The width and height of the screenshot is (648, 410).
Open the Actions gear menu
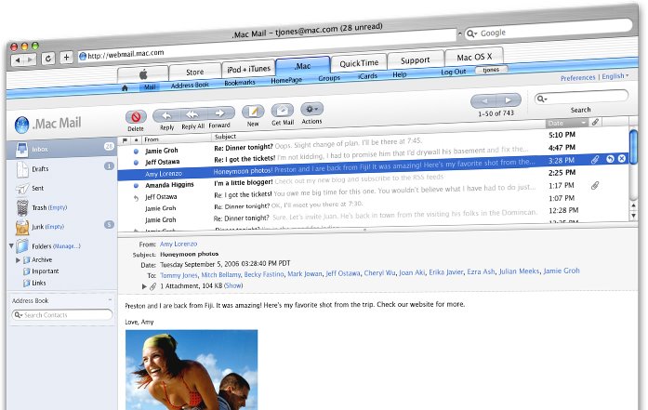pos(312,109)
